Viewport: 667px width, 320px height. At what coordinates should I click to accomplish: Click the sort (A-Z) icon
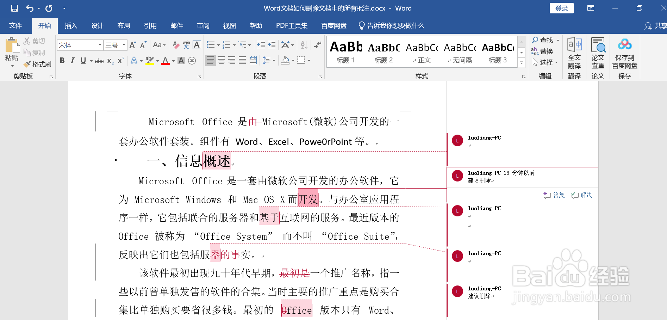[x=304, y=45]
